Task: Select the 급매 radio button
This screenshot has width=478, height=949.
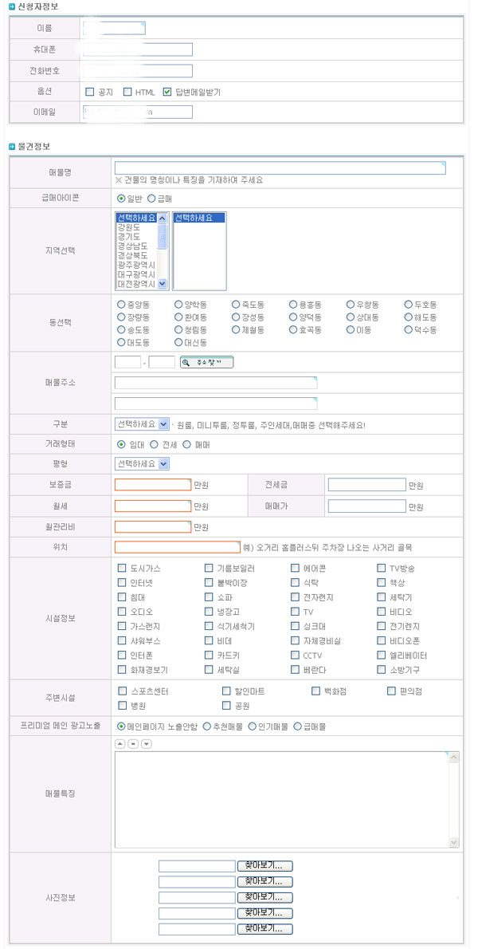Action: (151, 198)
